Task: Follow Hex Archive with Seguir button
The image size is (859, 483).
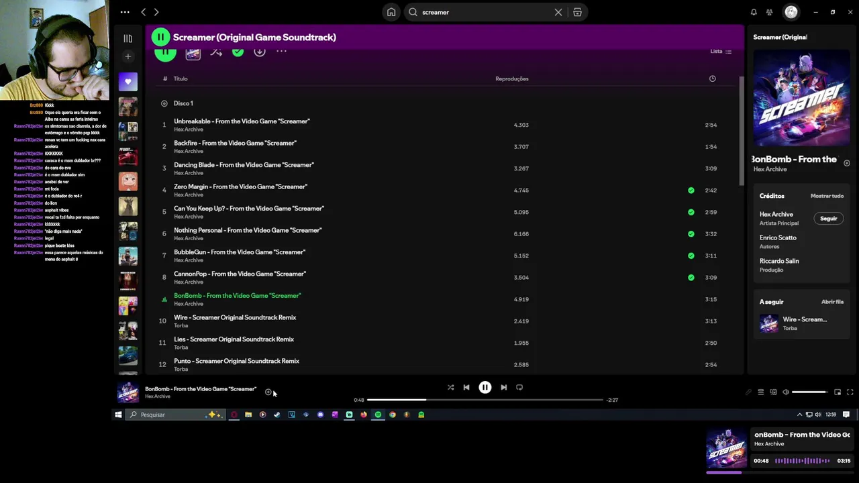Action: click(829, 219)
